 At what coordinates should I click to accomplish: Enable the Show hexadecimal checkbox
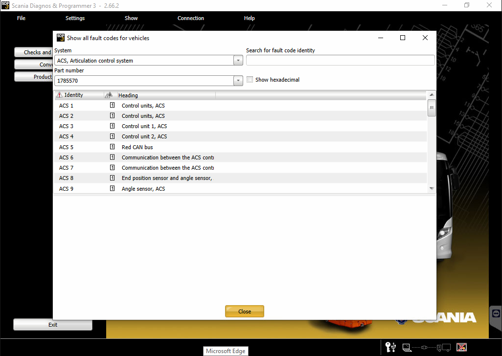250,80
